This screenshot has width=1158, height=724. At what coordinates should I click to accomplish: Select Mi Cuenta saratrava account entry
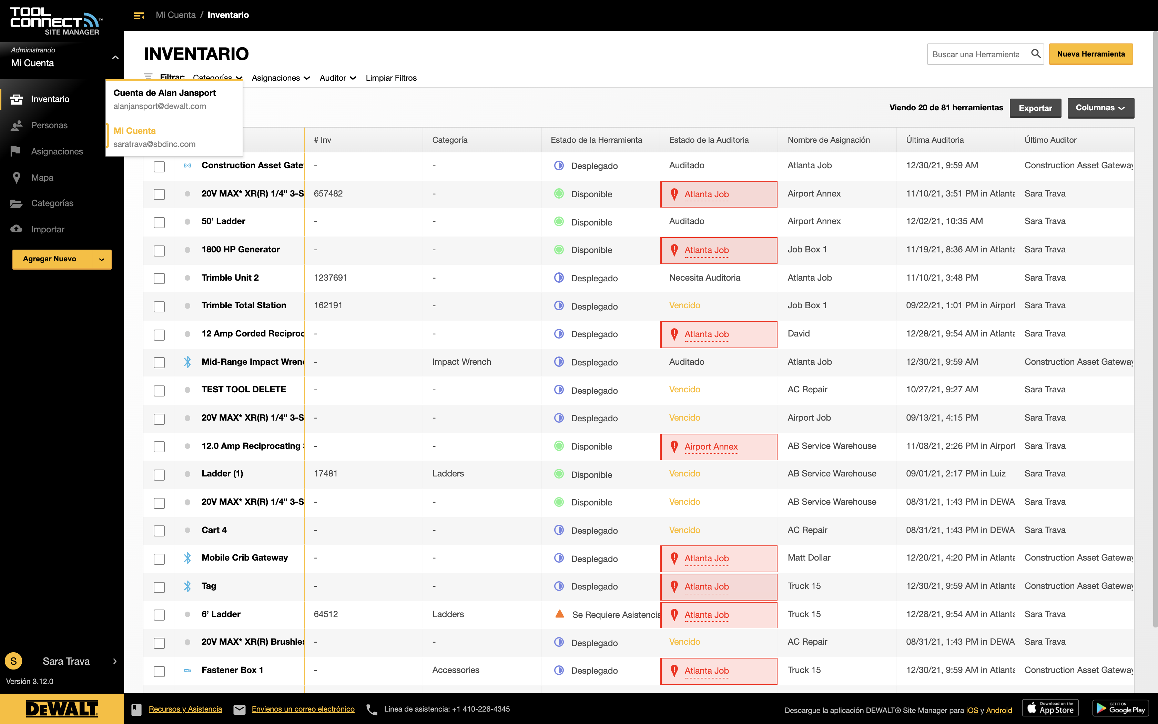pyautogui.click(x=174, y=137)
